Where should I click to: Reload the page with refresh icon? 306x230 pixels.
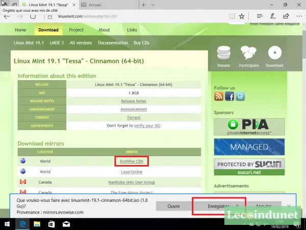[x=33, y=16]
